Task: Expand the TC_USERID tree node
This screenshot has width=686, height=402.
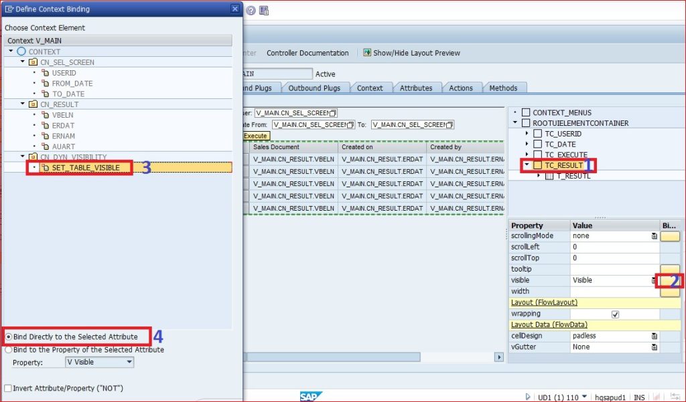Action: (x=527, y=133)
